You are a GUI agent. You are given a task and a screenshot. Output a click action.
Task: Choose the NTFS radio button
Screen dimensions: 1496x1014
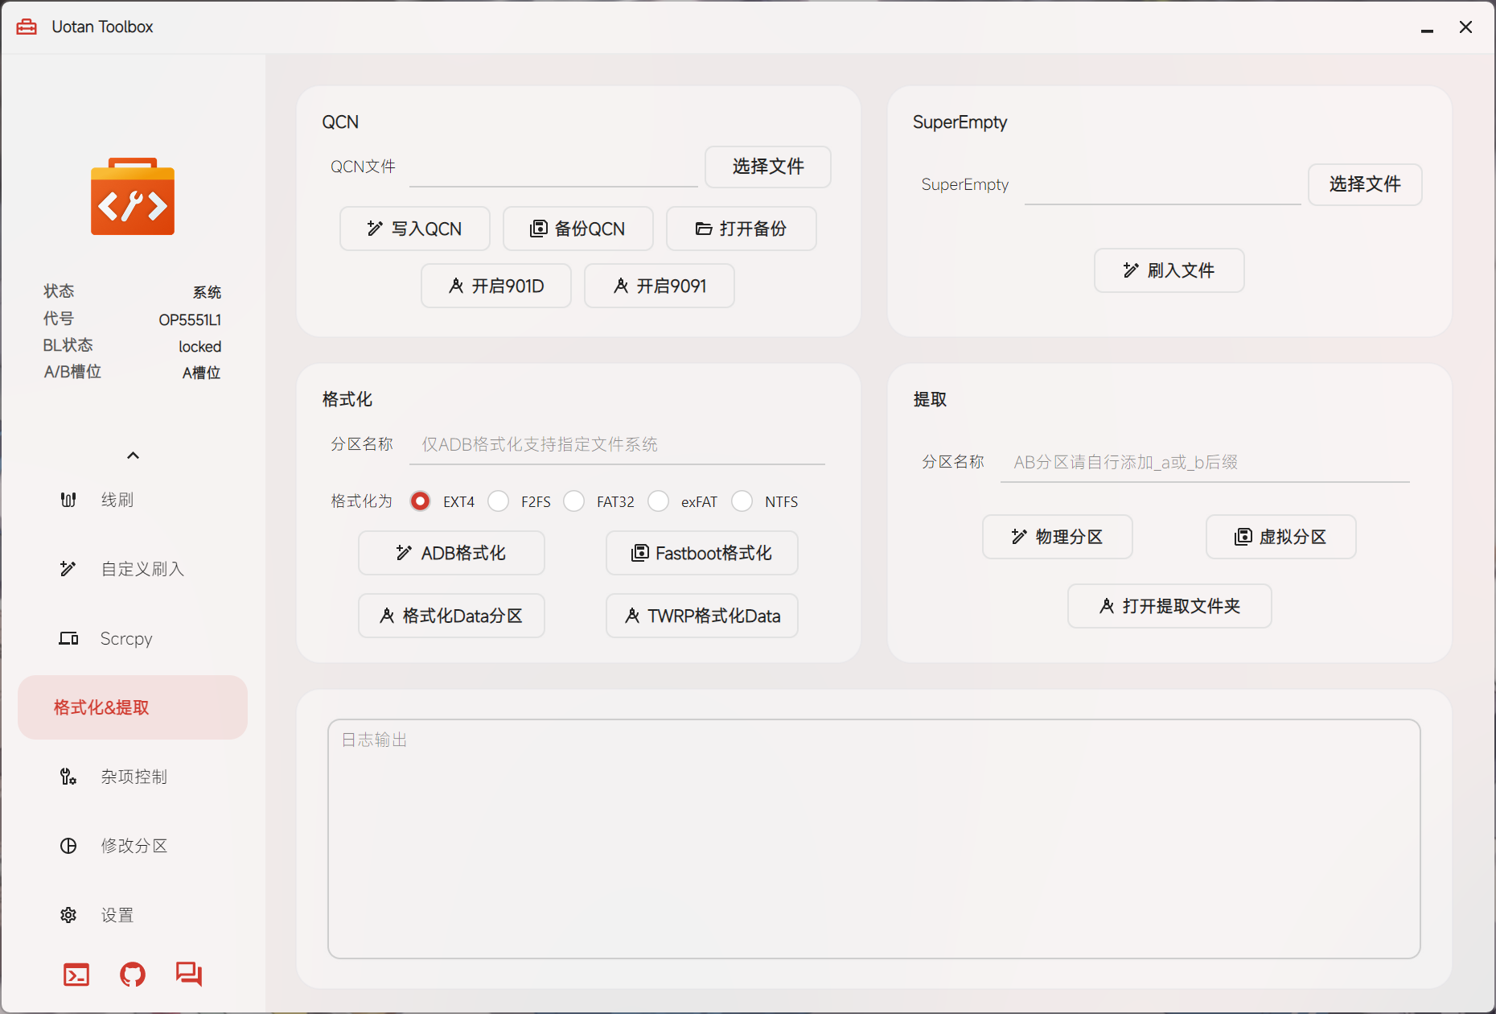pyautogui.click(x=742, y=501)
